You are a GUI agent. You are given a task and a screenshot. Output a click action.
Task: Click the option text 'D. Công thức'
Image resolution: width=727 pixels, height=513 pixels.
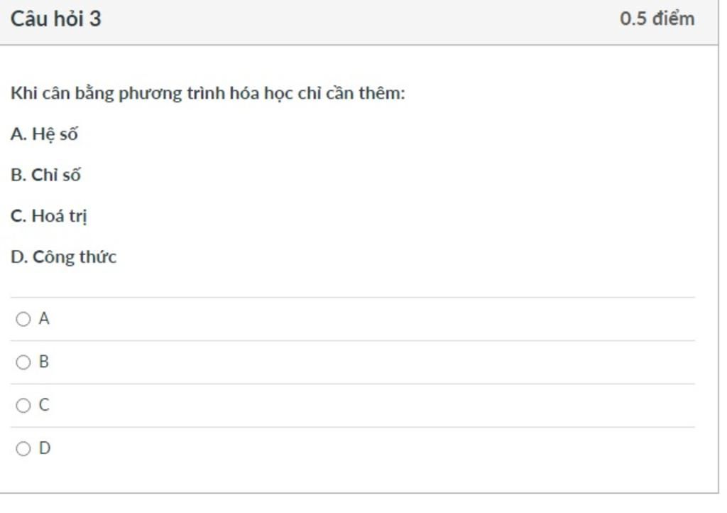pyautogui.click(x=63, y=257)
